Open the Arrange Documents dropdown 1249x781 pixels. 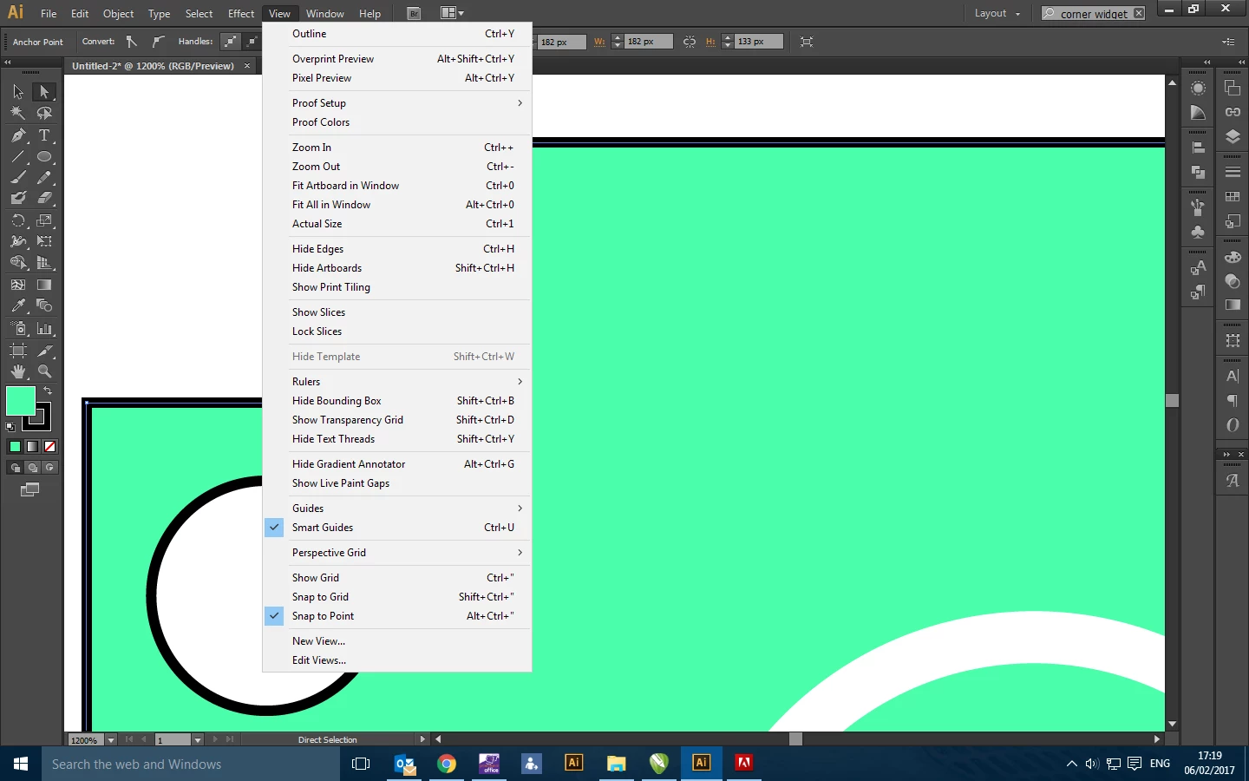(452, 13)
